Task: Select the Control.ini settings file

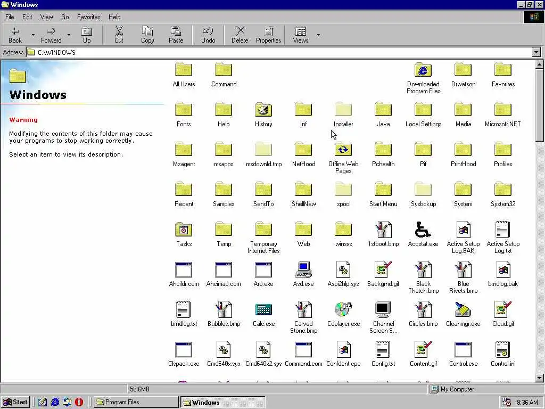Action: [x=503, y=349]
